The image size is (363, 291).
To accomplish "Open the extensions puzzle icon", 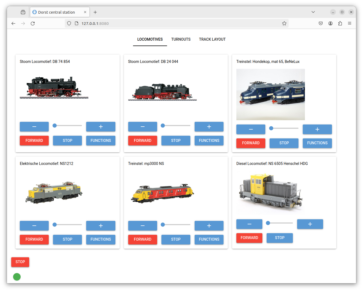I will [340, 24].
